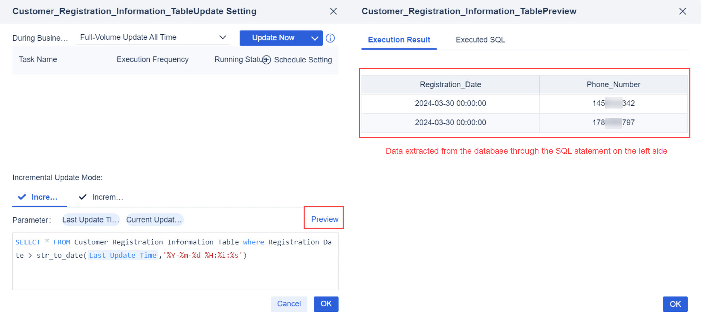Screen dimensions: 701x317
Task: Select the Execution Result tab
Action: pyautogui.click(x=399, y=40)
